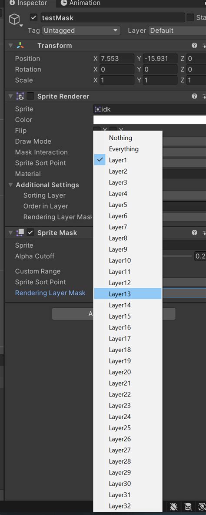This screenshot has width=206, height=515.
Task: Click the testMask name field
Action: pyautogui.click(x=113, y=17)
